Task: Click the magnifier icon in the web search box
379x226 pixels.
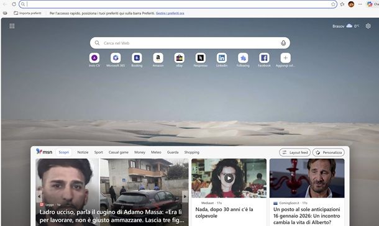Action: pos(97,43)
